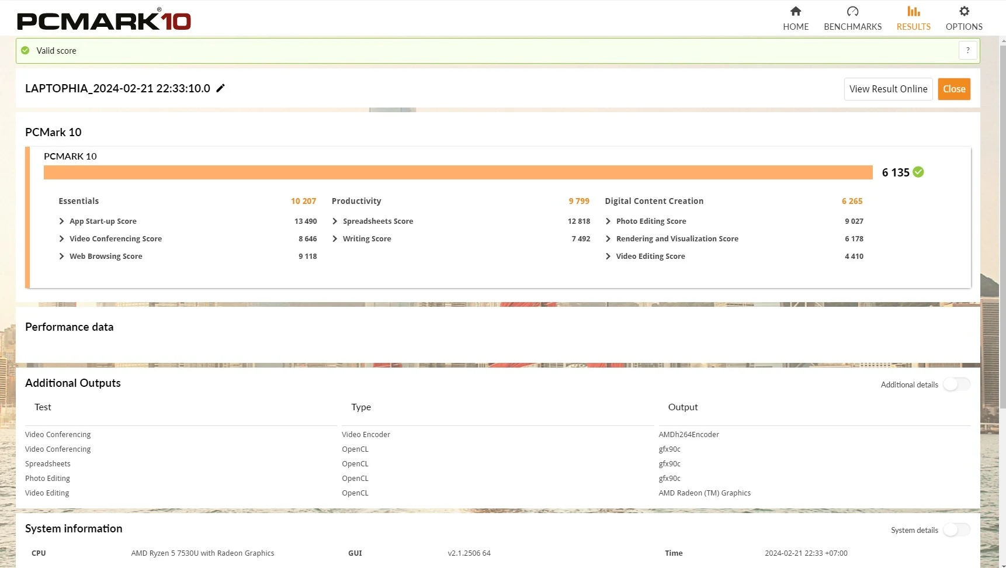
Task: Click the 4 410 Video Editing value
Action: tap(854, 257)
